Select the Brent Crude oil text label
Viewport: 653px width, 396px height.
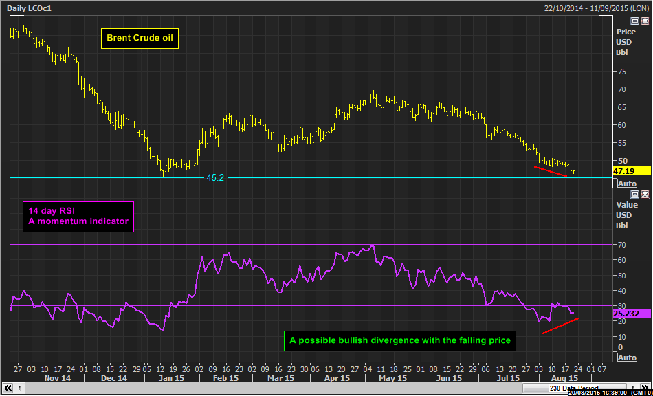(x=140, y=38)
